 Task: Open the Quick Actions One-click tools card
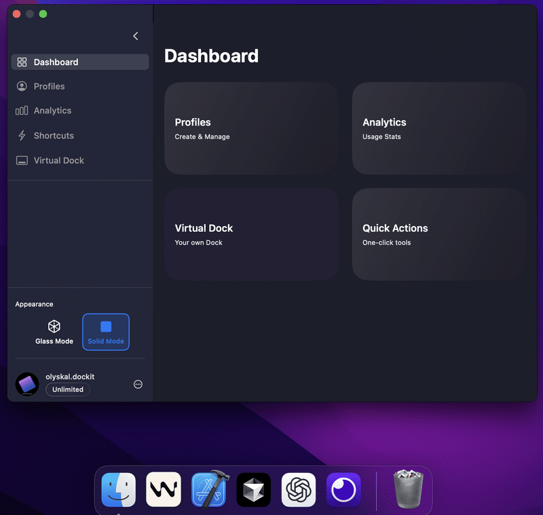(439, 234)
